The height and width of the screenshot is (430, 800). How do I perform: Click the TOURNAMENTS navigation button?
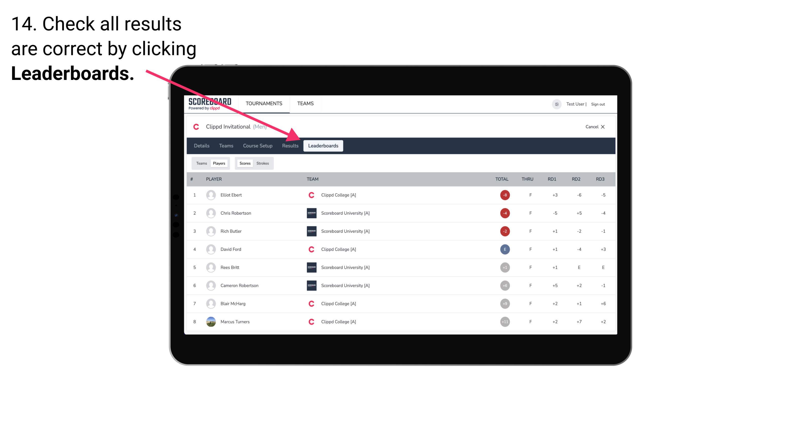[264, 104]
